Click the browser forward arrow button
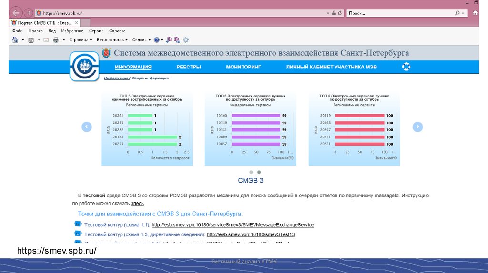The width and height of the screenshot is (488, 273). point(28,13)
